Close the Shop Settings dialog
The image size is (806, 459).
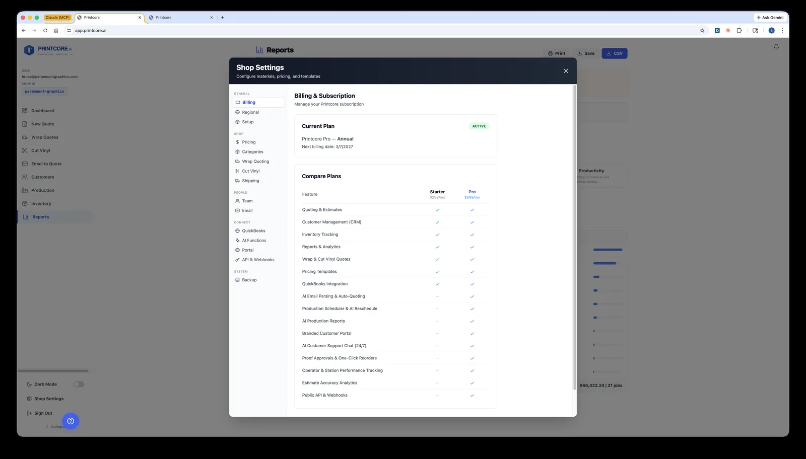pos(566,71)
